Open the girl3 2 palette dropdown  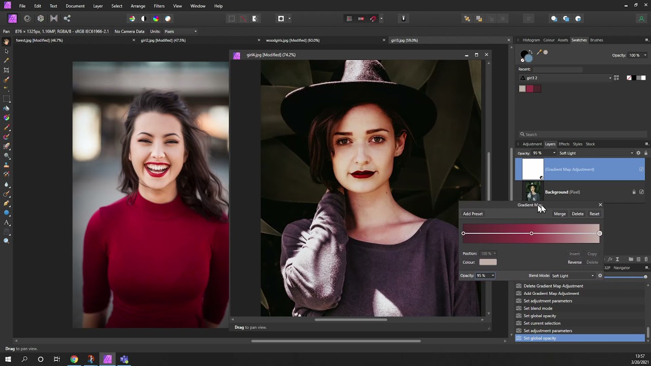tap(566, 78)
